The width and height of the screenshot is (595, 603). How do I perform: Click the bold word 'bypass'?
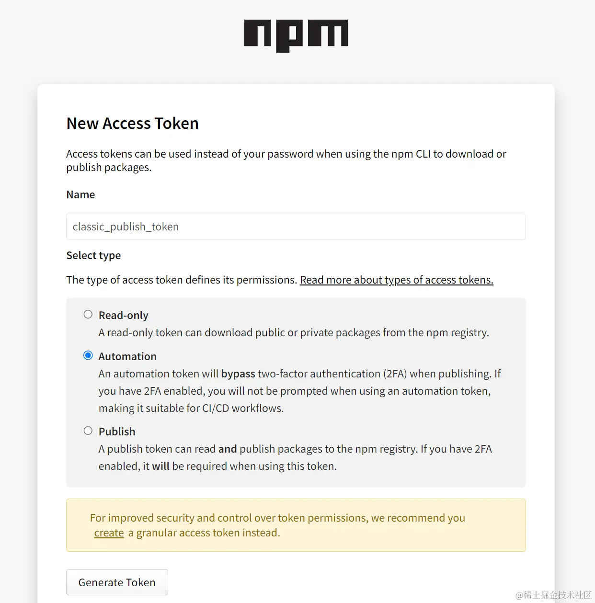point(238,374)
